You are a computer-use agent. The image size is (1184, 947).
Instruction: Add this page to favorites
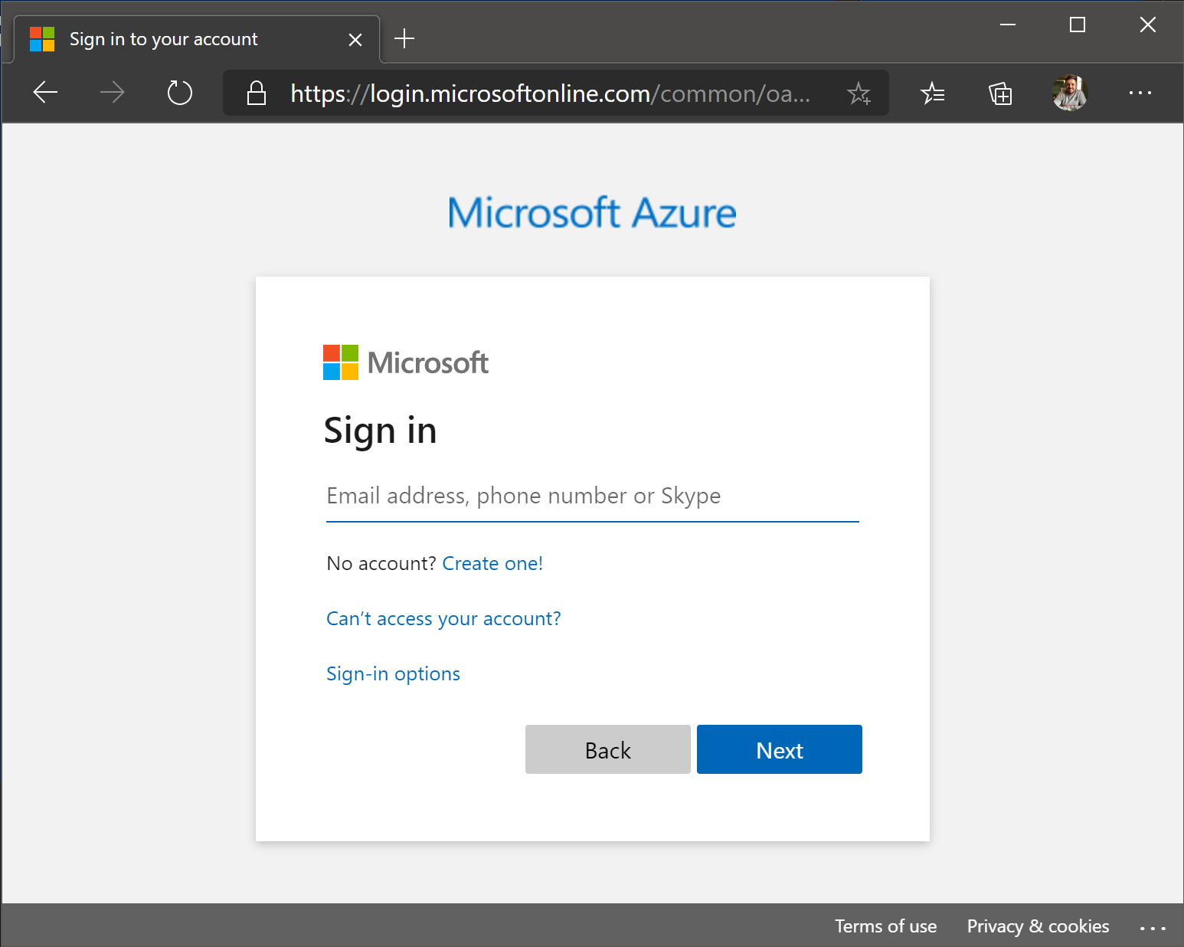[859, 93]
